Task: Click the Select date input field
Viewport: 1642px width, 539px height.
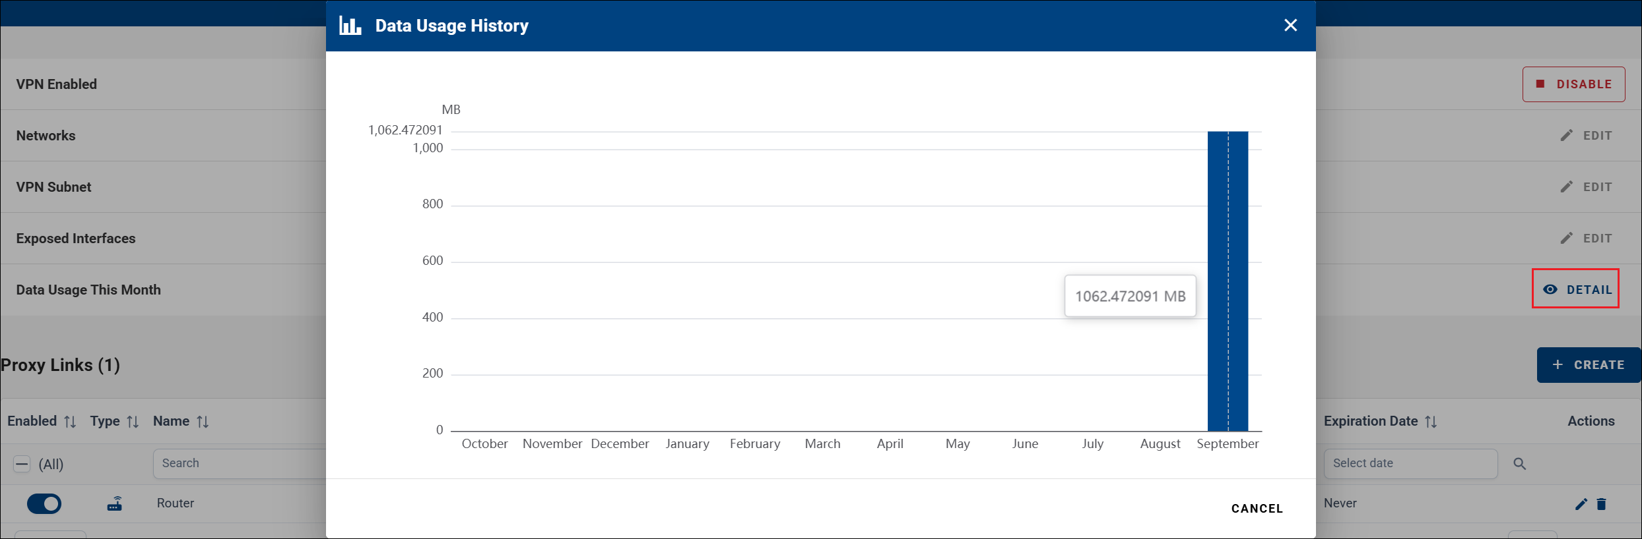Action: [1410, 463]
